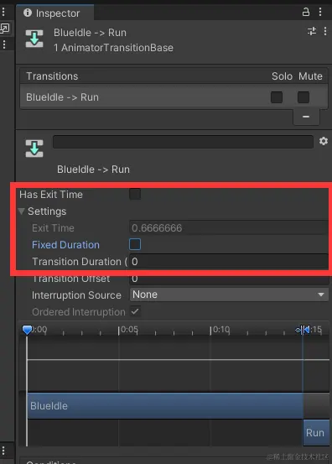Image resolution: width=332 pixels, height=464 pixels.
Task: Select the Run clip bar in timeline
Action: pos(316,432)
